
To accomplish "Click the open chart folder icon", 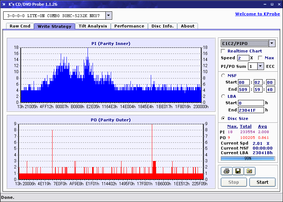I will (x=249, y=171).
